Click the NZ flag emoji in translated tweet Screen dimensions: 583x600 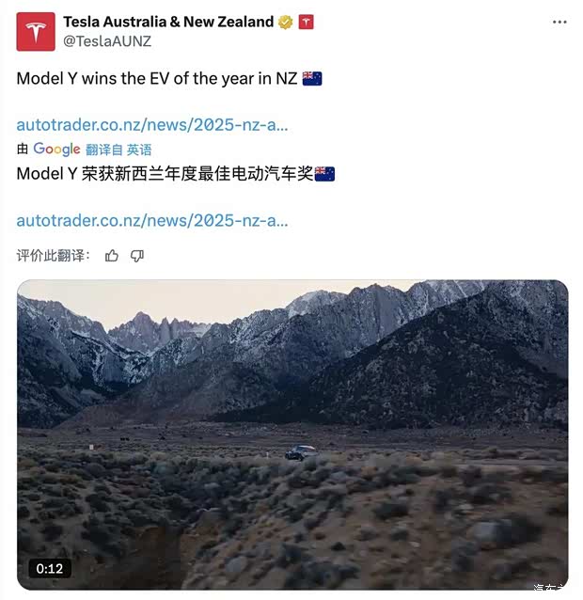point(324,174)
